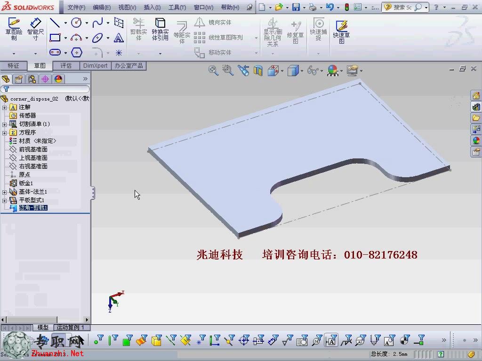Open the 插入(I) menu
Screen dimensions: 482x361
(152, 8)
